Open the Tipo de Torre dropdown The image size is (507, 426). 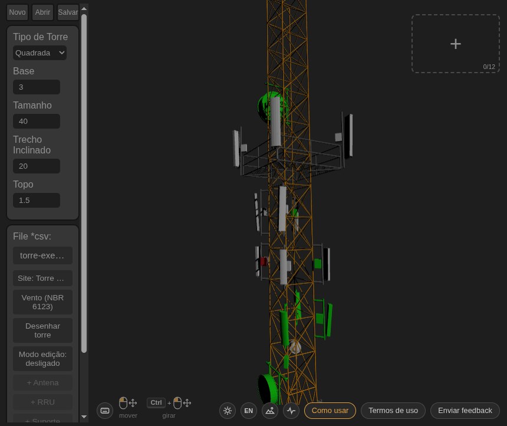39,53
